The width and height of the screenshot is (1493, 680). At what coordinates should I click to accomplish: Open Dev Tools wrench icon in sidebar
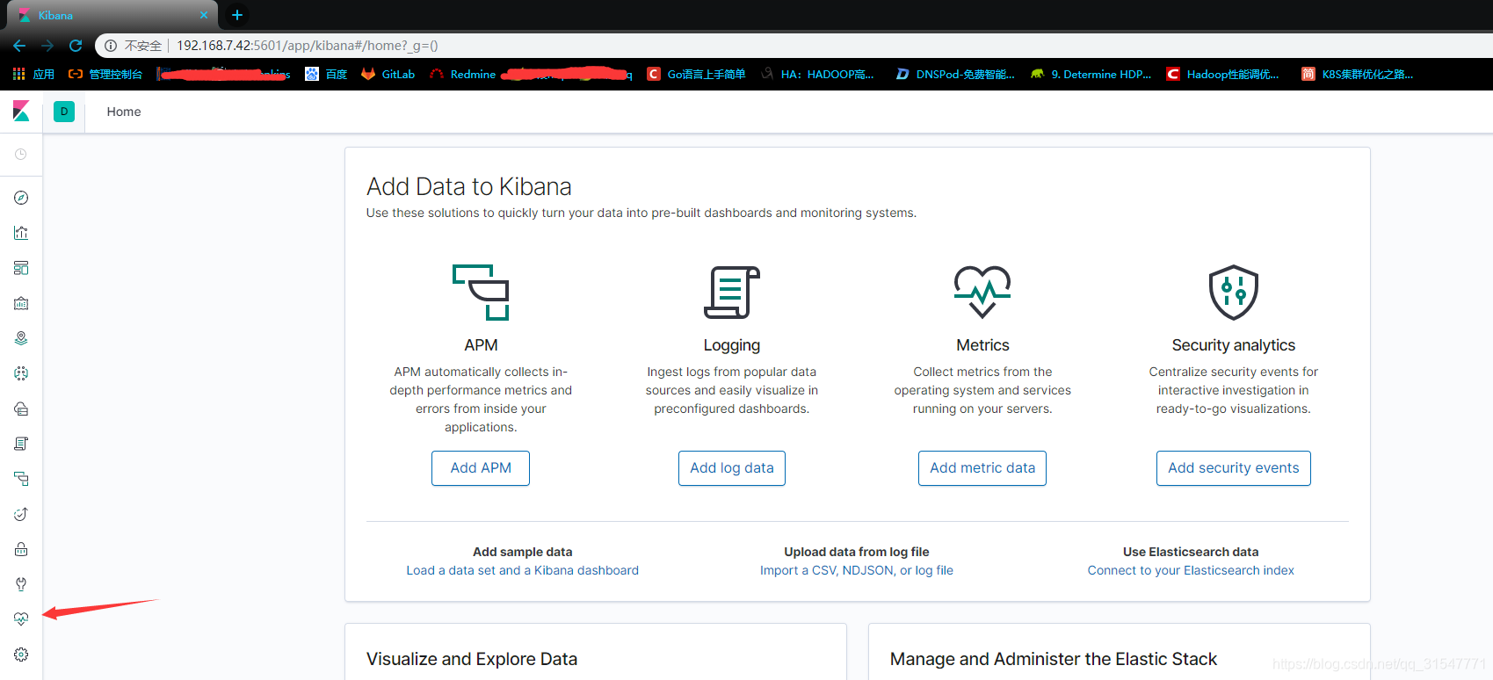(21, 584)
